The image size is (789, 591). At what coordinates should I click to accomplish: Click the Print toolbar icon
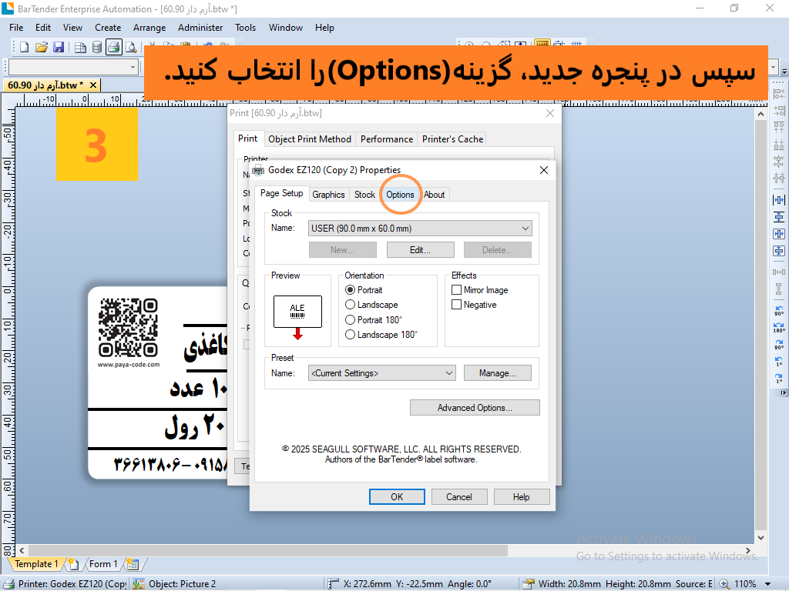(114, 47)
